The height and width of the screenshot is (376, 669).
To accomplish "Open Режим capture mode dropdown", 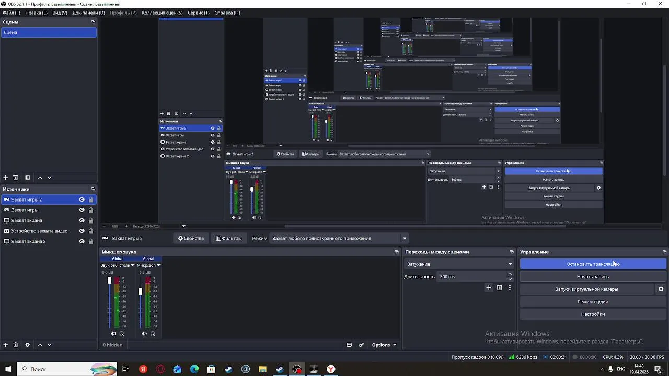I will (x=339, y=238).
